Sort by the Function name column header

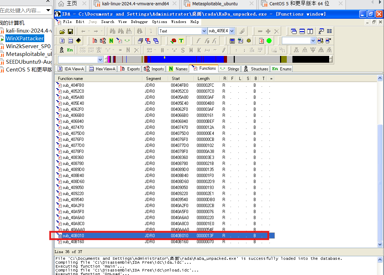click(x=99, y=79)
